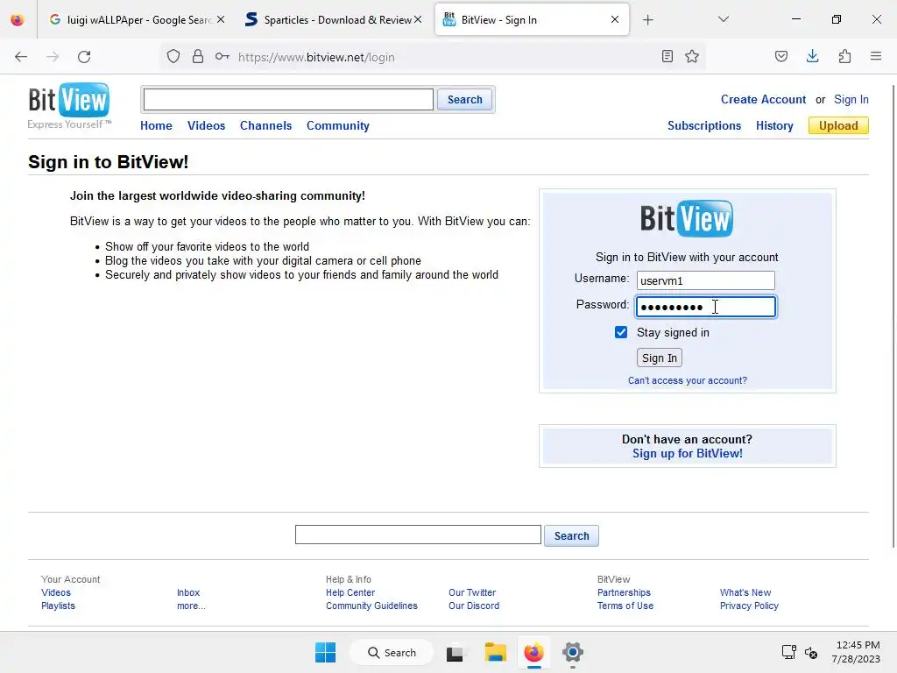Expand the list all tabs chevron

723,19
